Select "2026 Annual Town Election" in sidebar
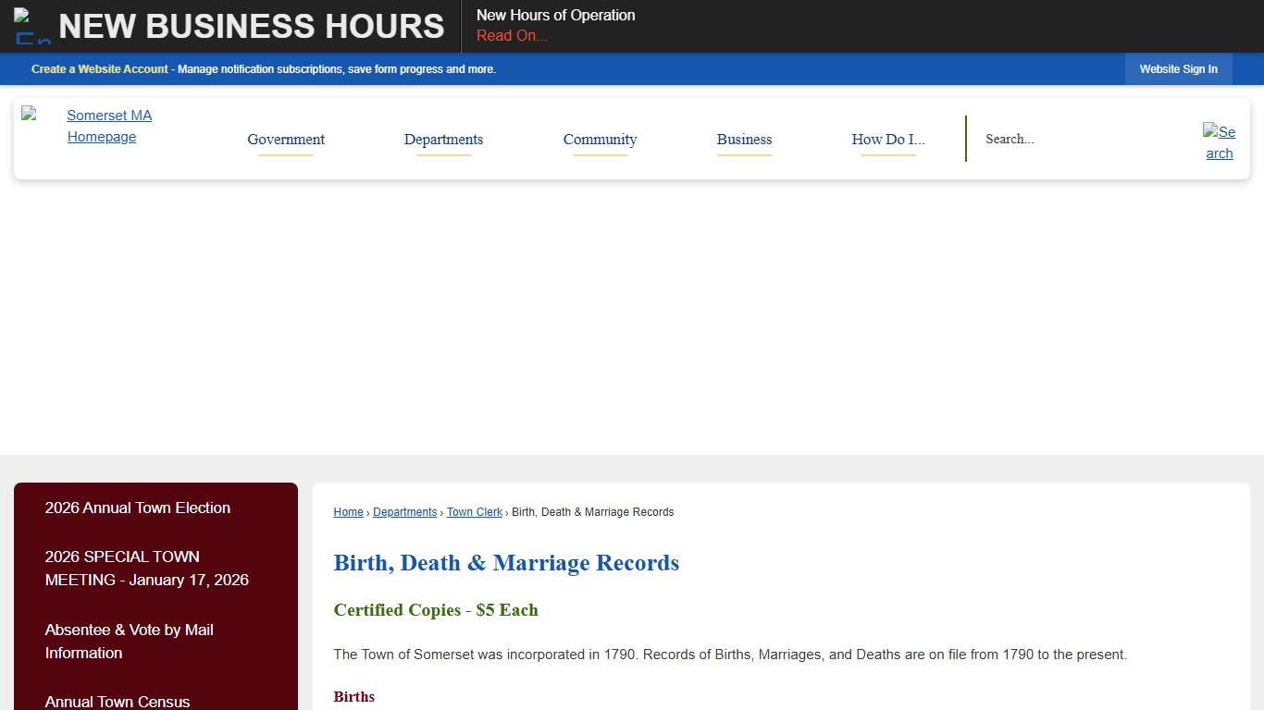Image resolution: width=1264 pixels, height=710 pixels. point(137,508)
